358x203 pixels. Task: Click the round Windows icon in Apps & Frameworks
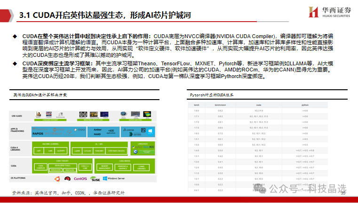tap(150, 132)
